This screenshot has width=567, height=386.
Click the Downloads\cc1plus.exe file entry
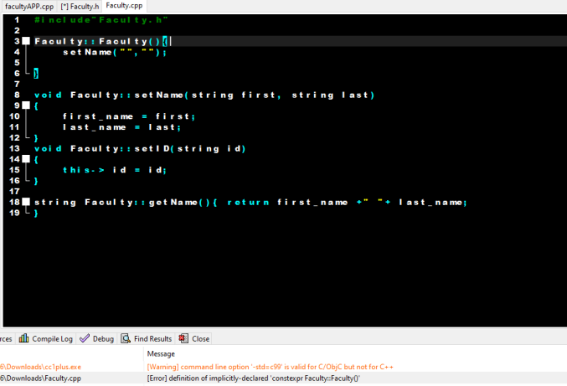pyautogui.click(x=40, y=367)
